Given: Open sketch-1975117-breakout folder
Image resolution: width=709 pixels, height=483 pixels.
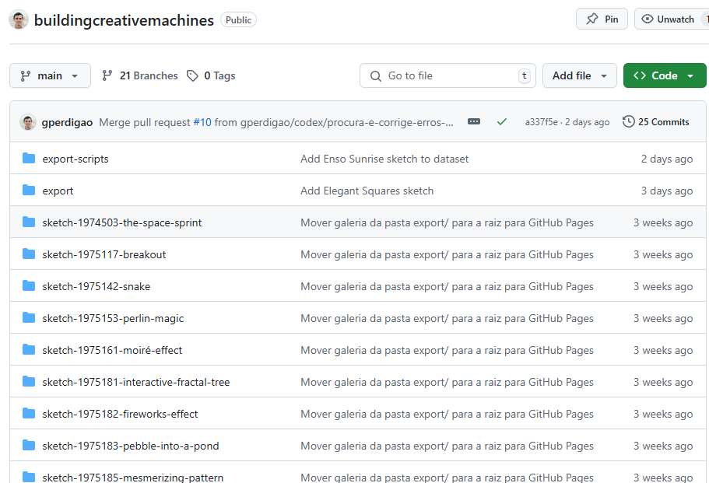Looking at the screenshot, I should coord(104,255).
